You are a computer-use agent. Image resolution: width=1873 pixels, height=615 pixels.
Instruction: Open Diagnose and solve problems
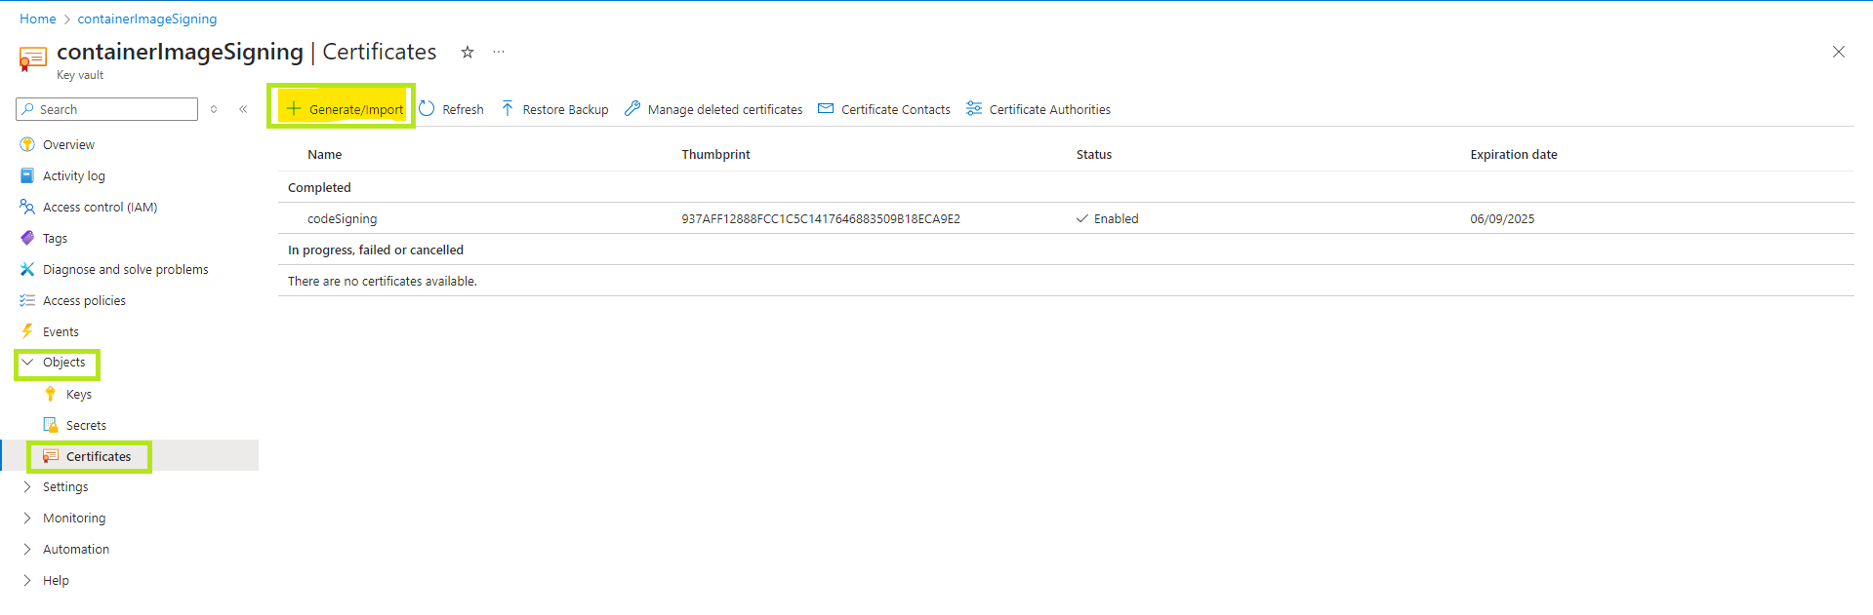125,269
